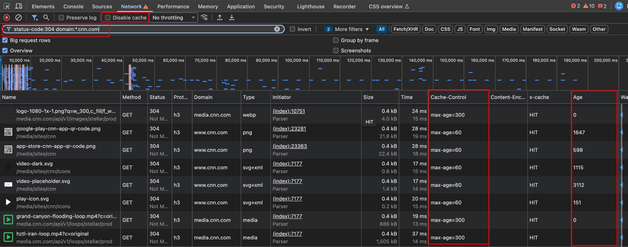
Task: Click hztl-iran-loop media file icon
Action: [8, 237]
